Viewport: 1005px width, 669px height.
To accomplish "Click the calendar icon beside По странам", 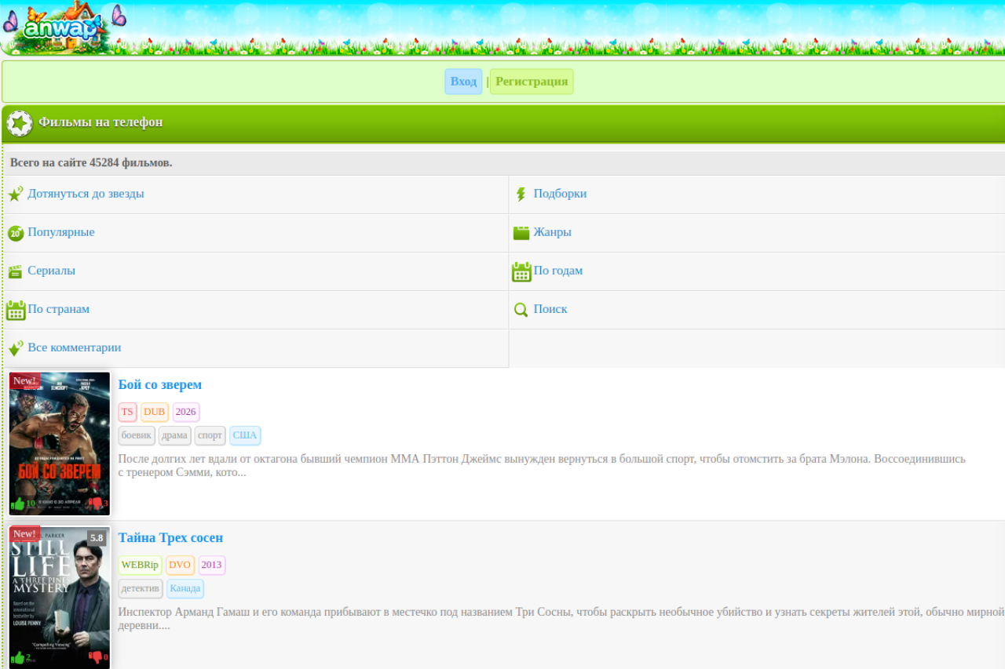I will [16, 310].
